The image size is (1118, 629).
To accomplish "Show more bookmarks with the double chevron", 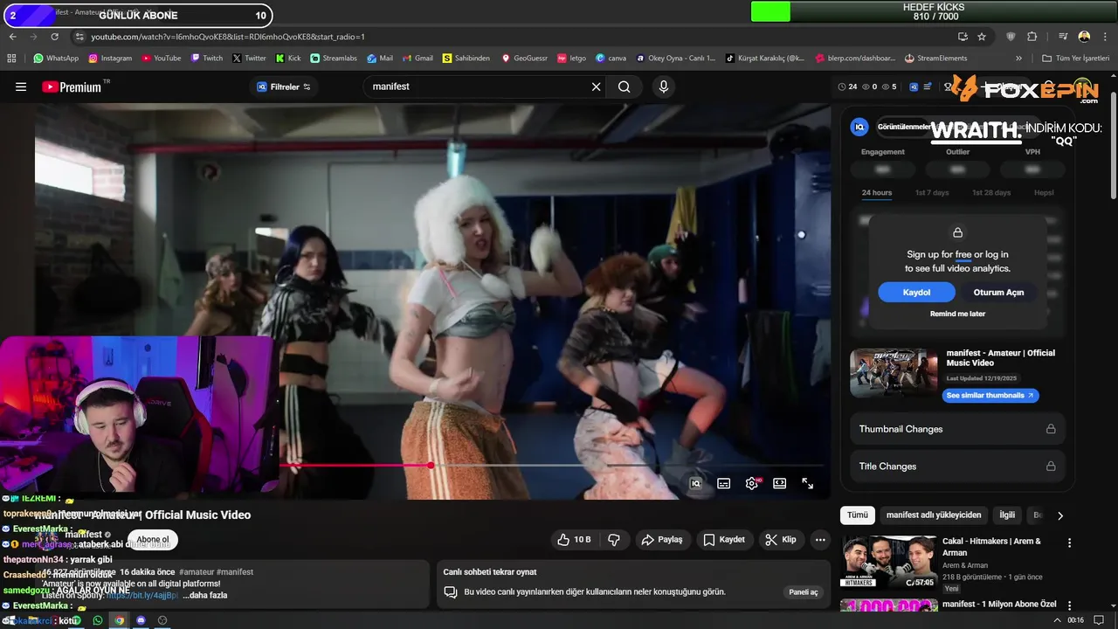I will point(1018,59).
